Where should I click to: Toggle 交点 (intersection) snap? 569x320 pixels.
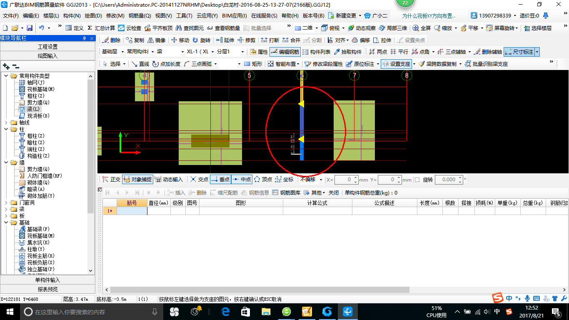pos(199,180)
